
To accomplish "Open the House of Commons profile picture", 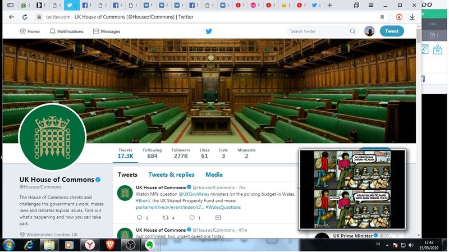I will tap(52, 137).
